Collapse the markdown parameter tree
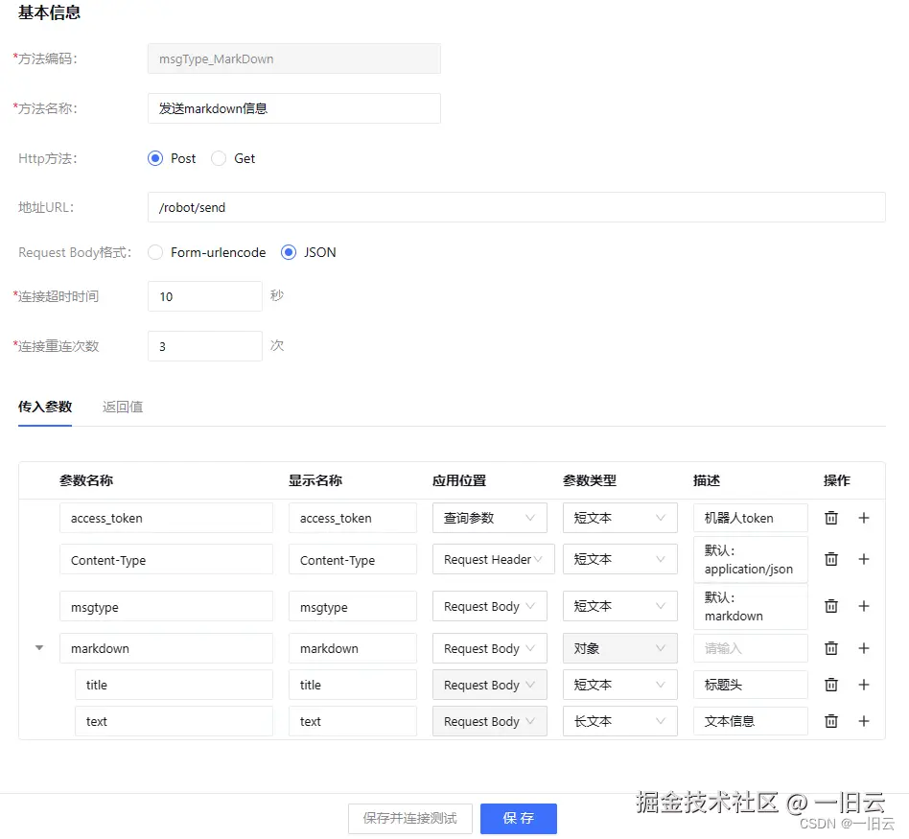This screenshot has width=909, height=839. [39, 647]
